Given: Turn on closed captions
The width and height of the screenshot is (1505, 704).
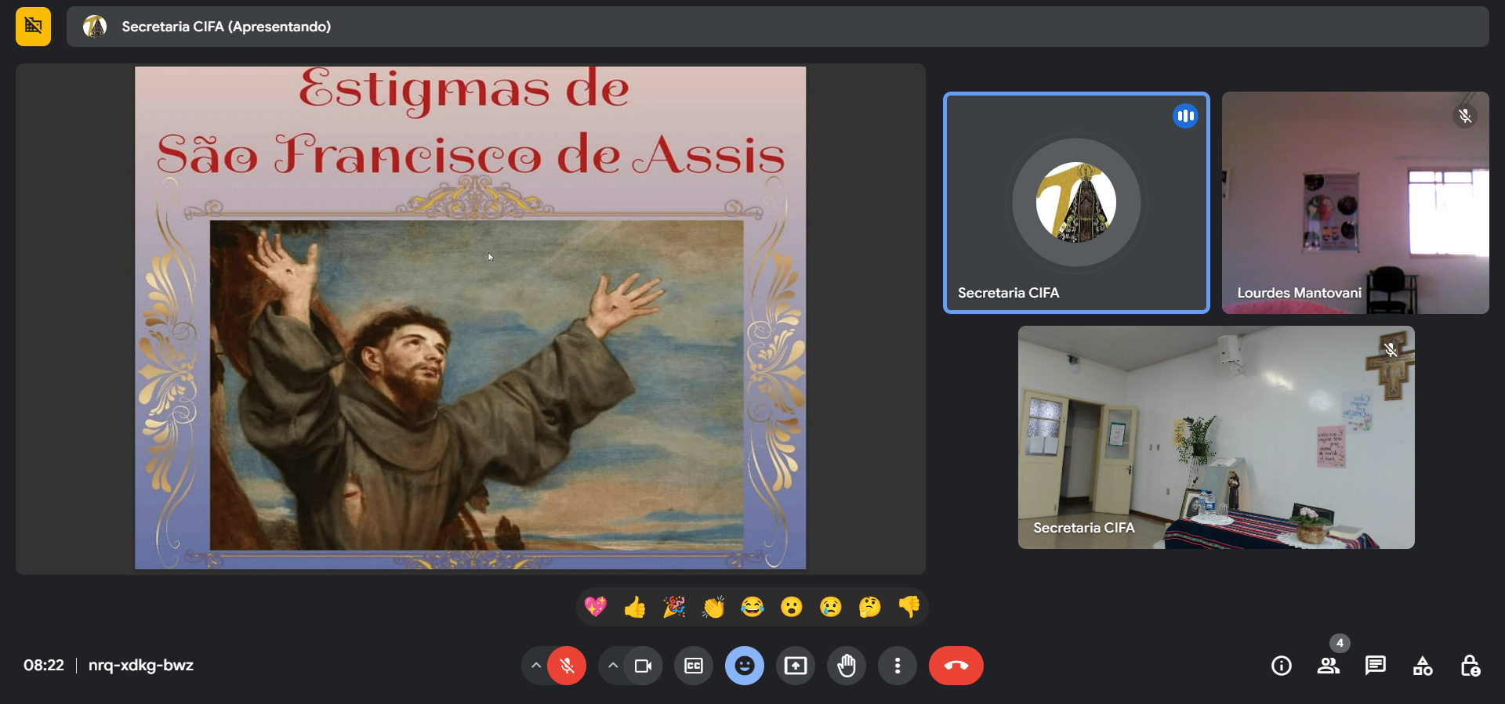Looking at the screenshot, I should (x=694, y=666).
